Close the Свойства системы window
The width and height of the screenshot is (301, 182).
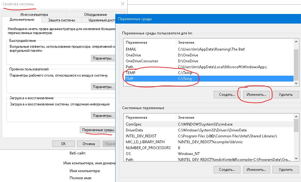[123, 4]
